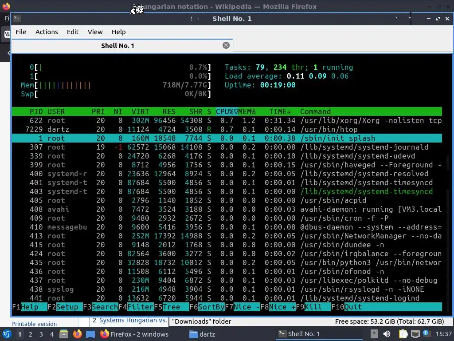Click F2 Setup in htop footer

(x=65, y=307)
